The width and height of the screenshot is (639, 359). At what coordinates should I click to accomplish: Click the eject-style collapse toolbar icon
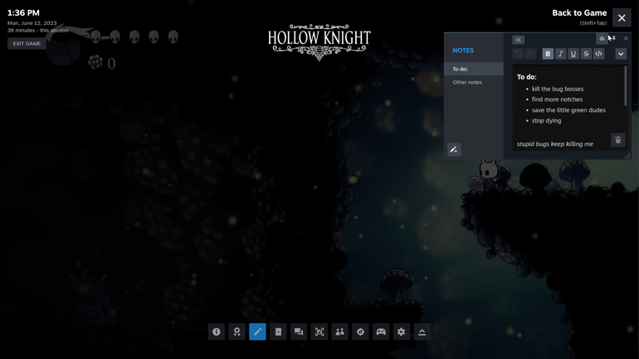[422, 332]
